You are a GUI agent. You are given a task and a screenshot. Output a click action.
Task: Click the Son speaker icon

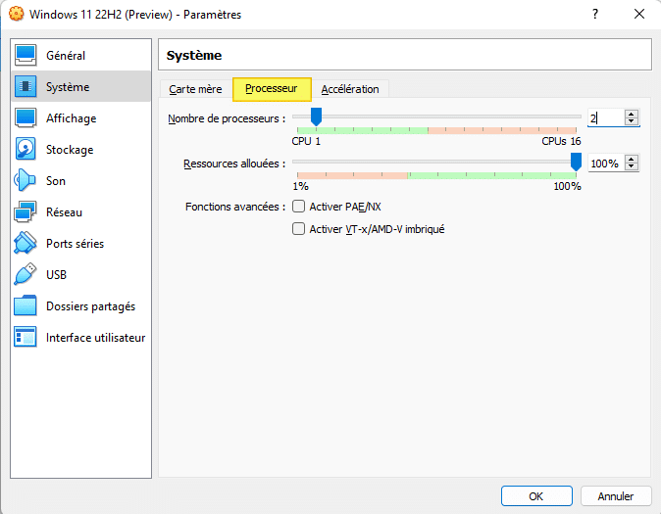25,181
